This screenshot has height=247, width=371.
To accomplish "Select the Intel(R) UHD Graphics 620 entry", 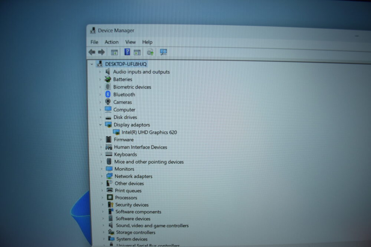I will coord(149,132).
